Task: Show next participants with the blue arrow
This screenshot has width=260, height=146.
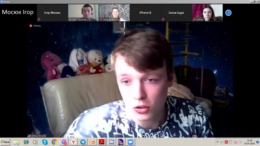Action: (228, 13)
